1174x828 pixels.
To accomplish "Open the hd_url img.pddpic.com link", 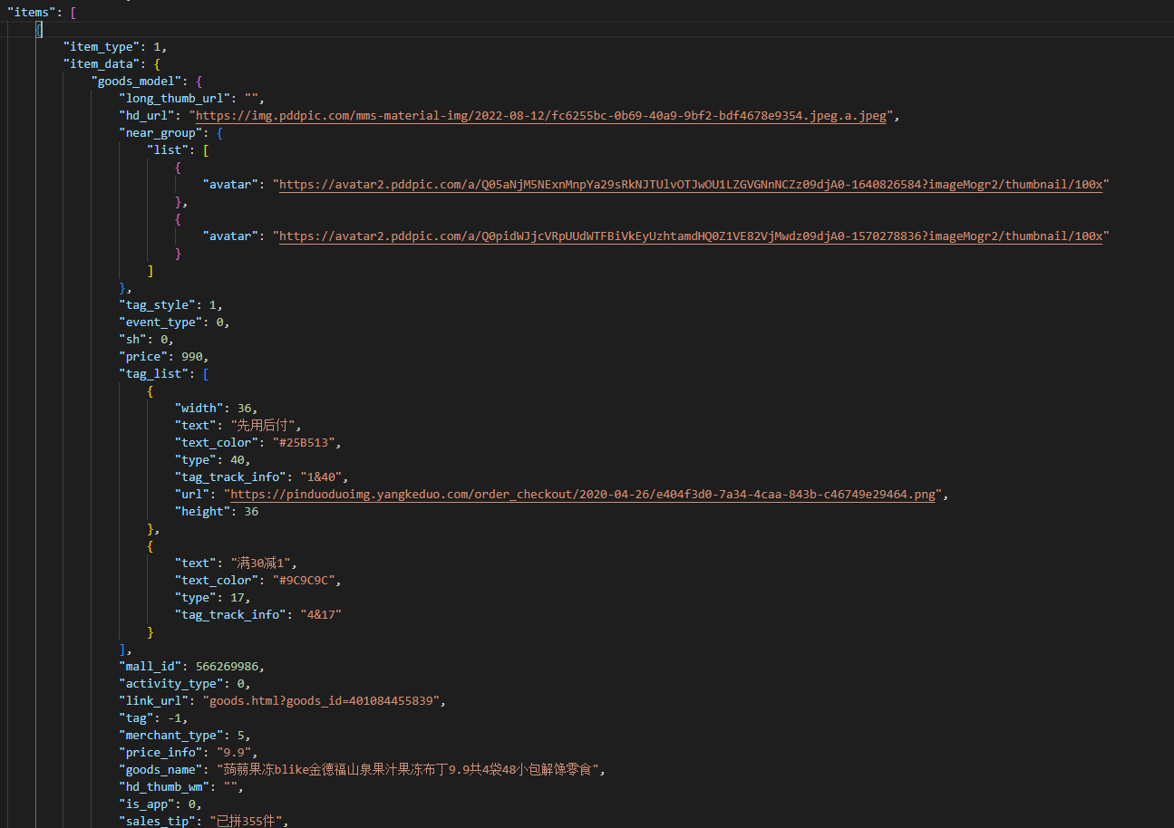I will click(x=541, y=116).
